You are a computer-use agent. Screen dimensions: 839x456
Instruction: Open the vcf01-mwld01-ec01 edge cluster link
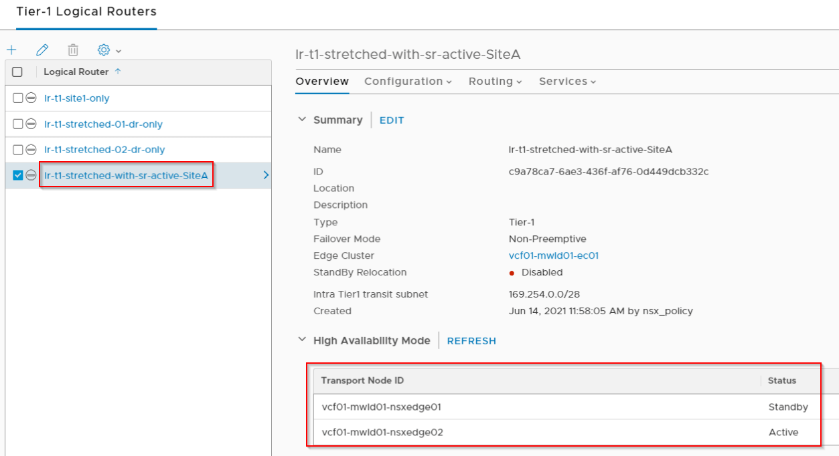point(553,255)
